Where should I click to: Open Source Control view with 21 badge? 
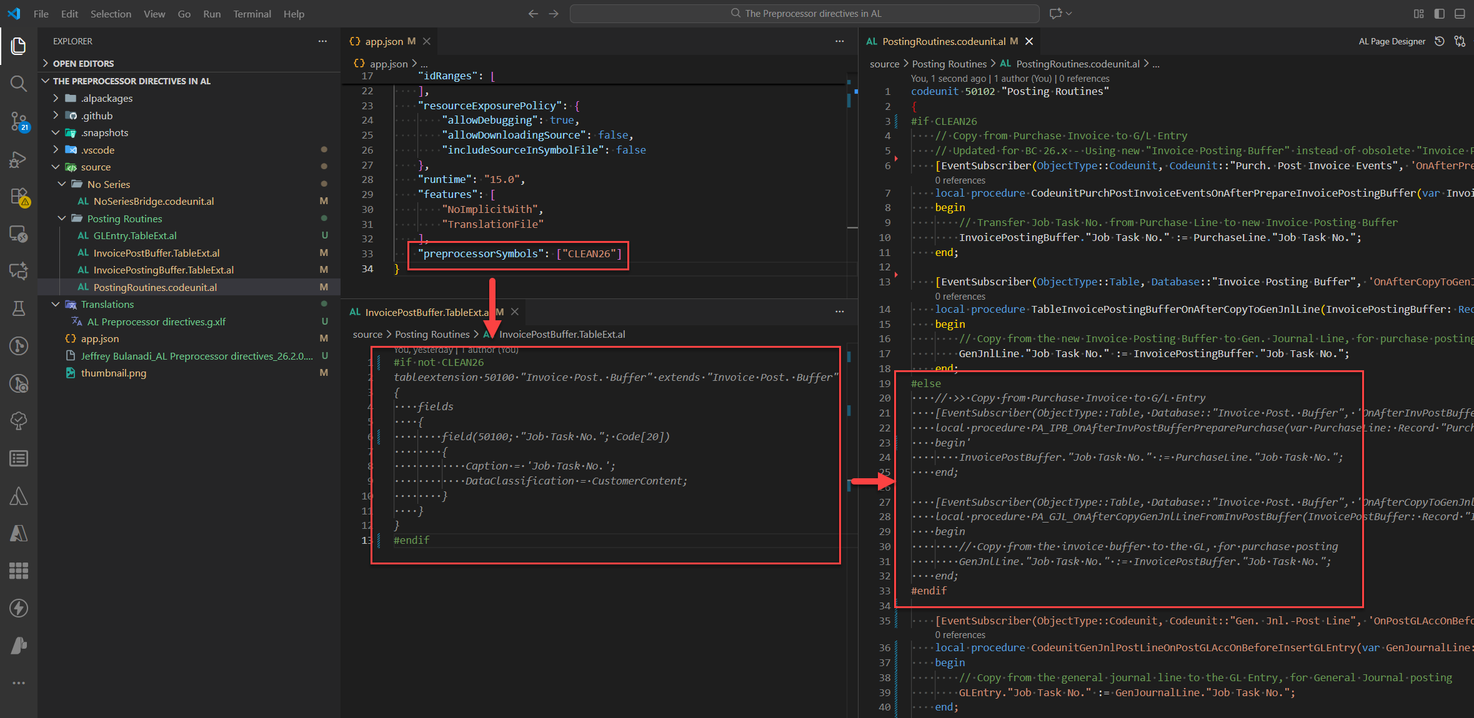(x=19, y=121)
